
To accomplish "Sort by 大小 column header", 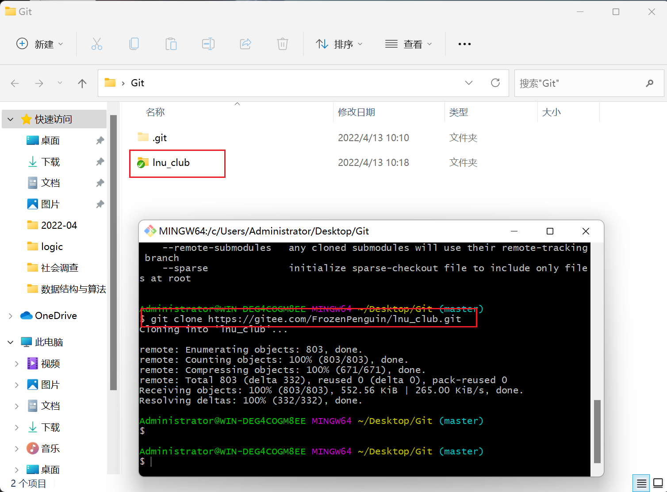I will coord(552,112).
